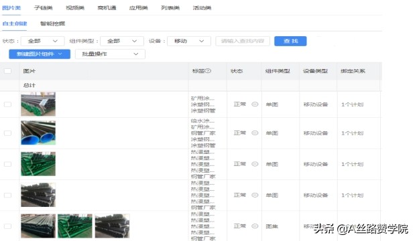The height and width of the screenshot is (241, 415).
Task: Check the third row with green pipes
Action: [x=7, y=164]
